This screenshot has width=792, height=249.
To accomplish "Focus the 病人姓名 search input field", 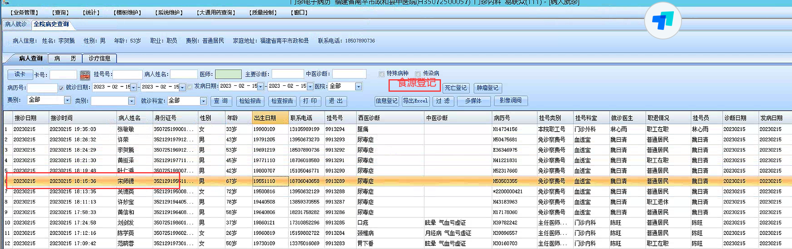I will pyautogui.click(x=184, y=74).
